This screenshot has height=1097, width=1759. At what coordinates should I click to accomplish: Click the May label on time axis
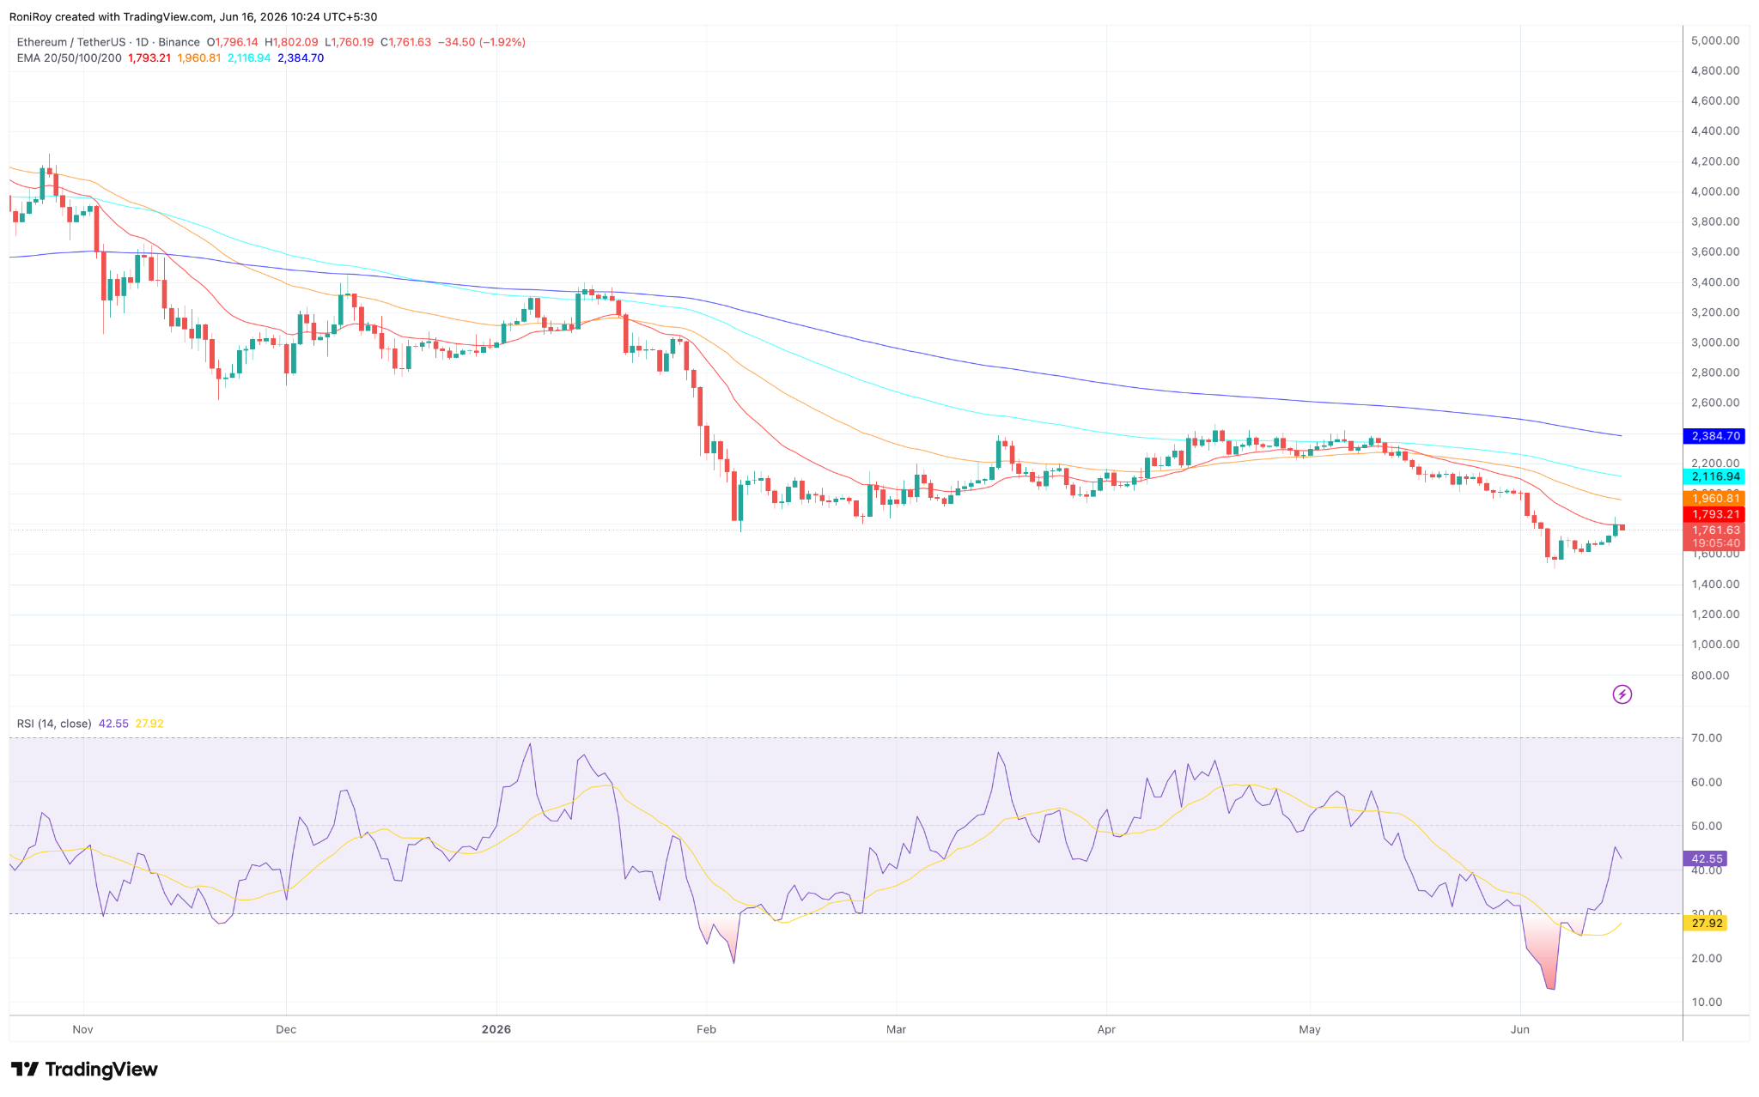pos(1310,1029)
